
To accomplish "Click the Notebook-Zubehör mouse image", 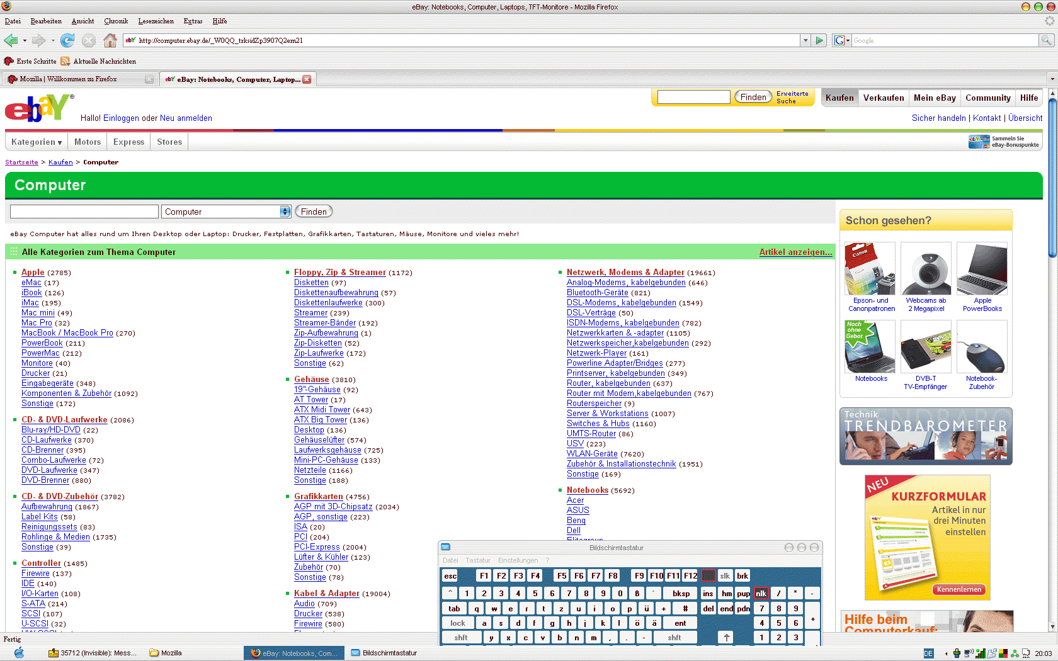I will tap(982, 347).
